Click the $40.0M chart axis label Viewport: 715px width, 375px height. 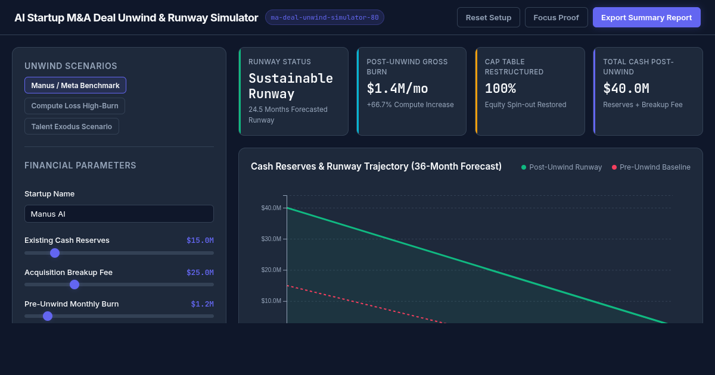coord(271,208)
